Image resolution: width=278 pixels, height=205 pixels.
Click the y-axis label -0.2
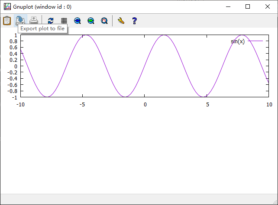[13, 72]
